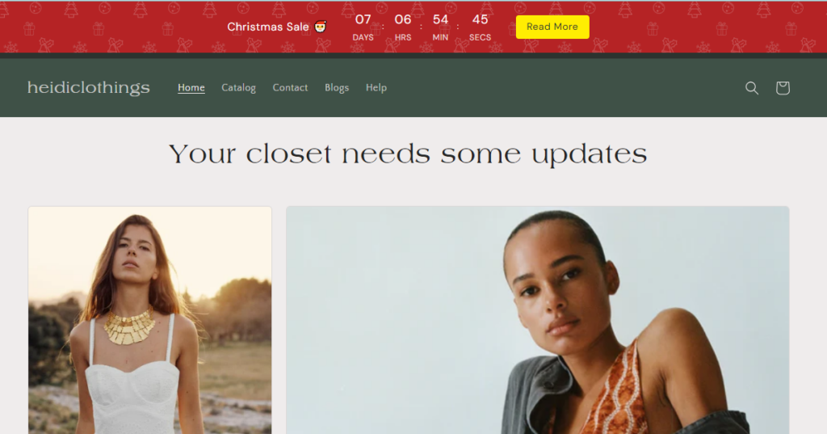Go to the Home menu item
Image resolution: width=827 pixels, height=434 pixels.
[191, 87]
